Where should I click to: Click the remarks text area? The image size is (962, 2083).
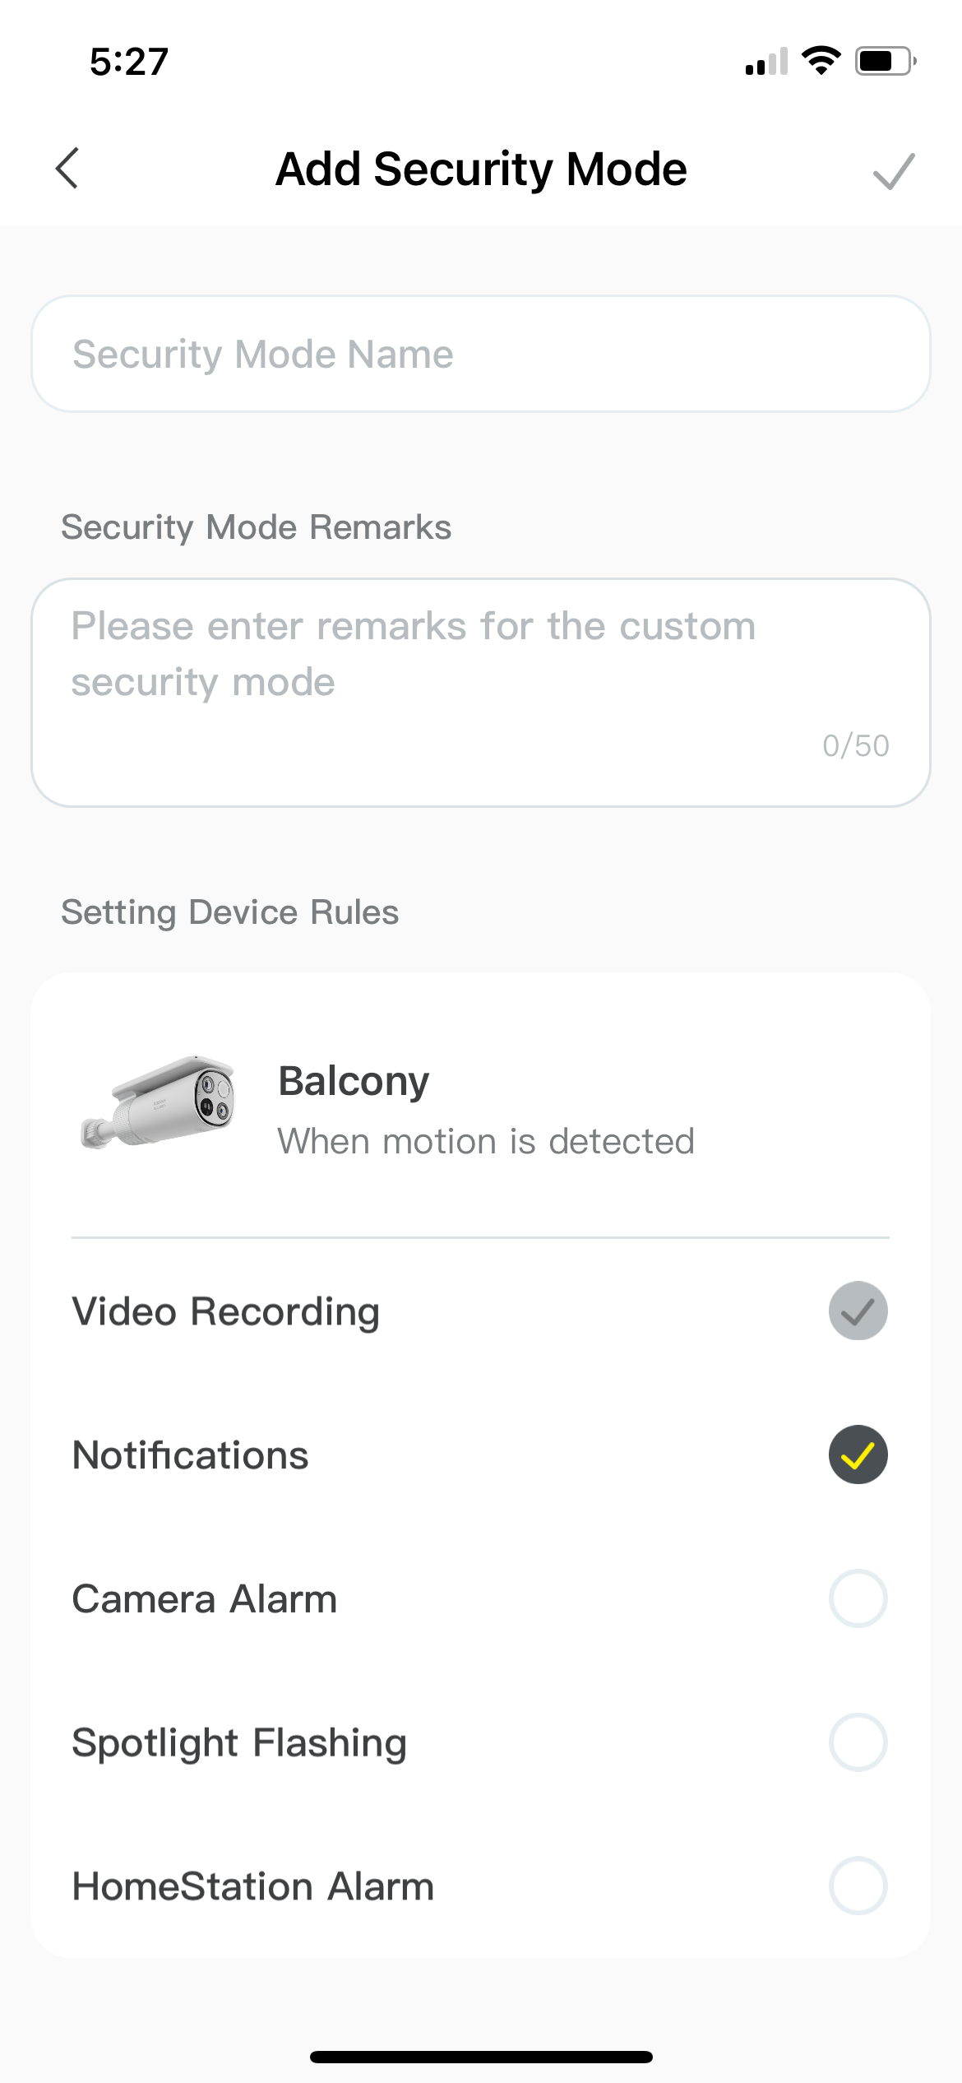tap(481, 691)
